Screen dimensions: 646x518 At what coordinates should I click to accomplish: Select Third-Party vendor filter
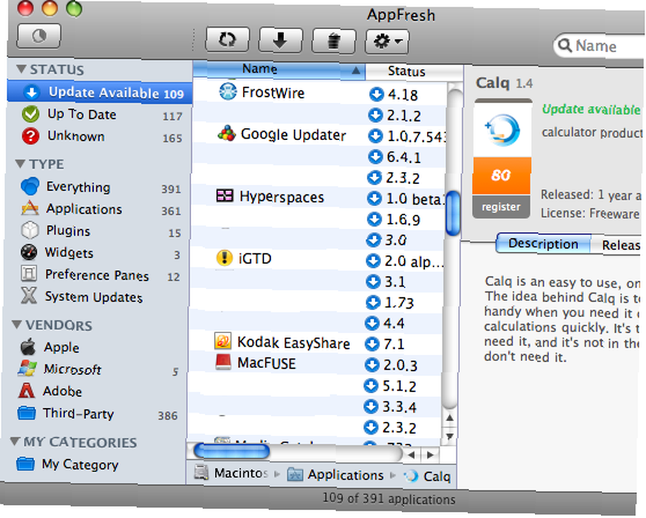point(96,413)
